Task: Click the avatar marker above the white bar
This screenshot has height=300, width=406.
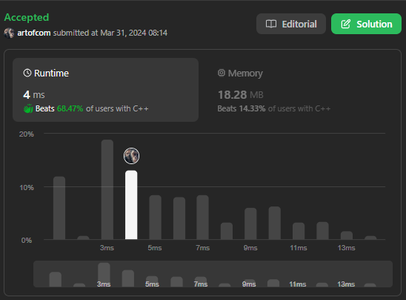Action: click(131, 156)
